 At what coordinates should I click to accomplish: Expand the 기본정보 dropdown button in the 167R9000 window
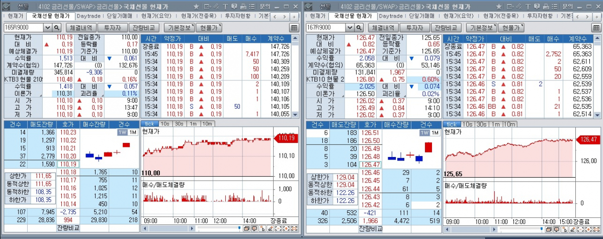point(481,28)
